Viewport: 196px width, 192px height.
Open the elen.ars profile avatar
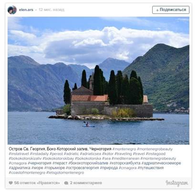(x=12, y=10)
